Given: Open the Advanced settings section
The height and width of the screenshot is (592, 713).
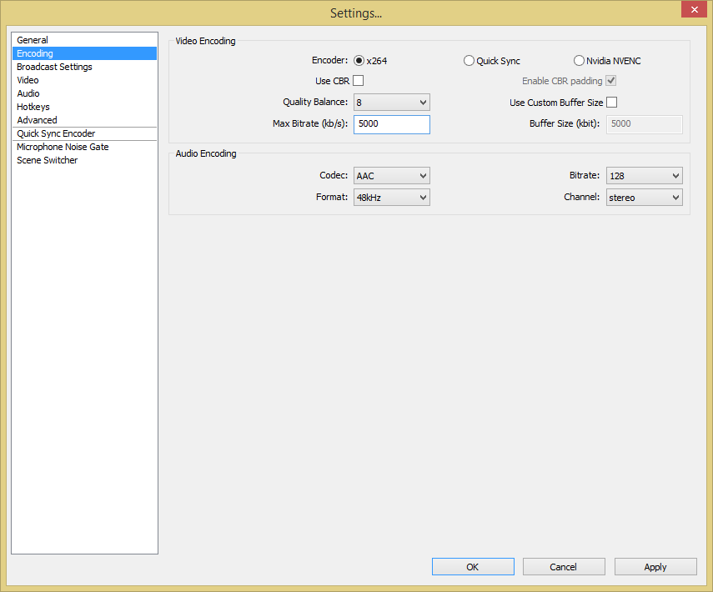Looking at the screenshot, I should [84, 120].
